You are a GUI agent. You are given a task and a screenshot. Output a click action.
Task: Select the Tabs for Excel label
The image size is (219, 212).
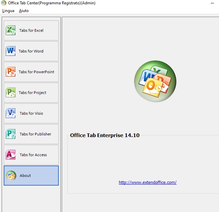(x=31, y=30)
